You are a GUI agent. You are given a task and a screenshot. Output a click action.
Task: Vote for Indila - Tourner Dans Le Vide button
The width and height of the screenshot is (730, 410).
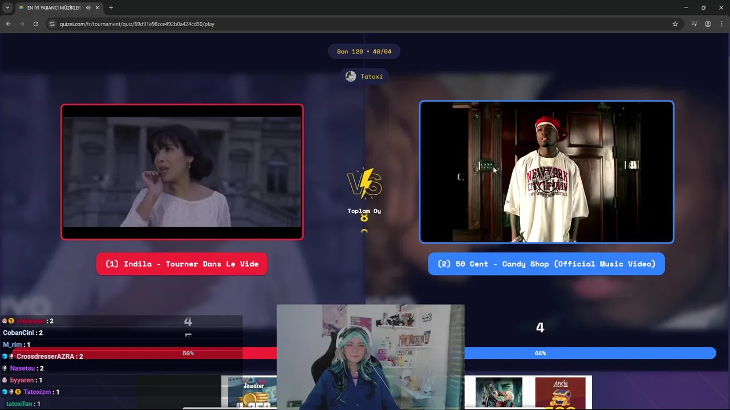tap(182, 264)
